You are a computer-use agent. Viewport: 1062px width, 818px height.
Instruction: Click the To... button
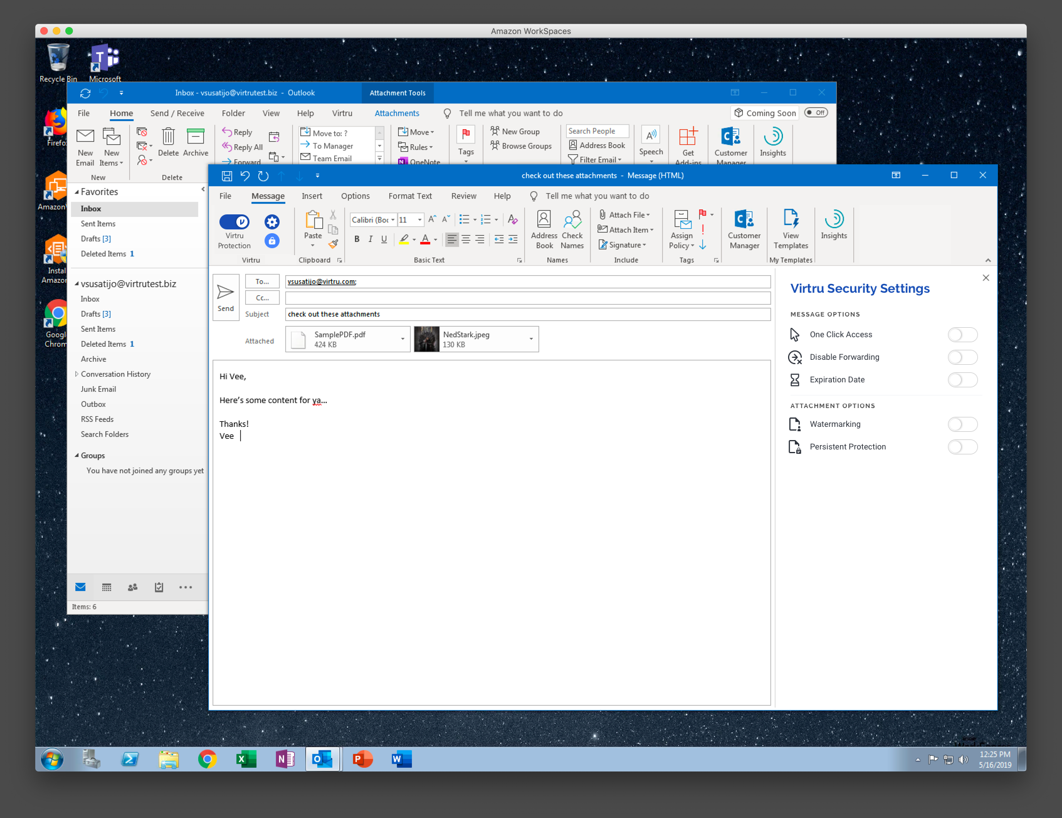point(262,281)
